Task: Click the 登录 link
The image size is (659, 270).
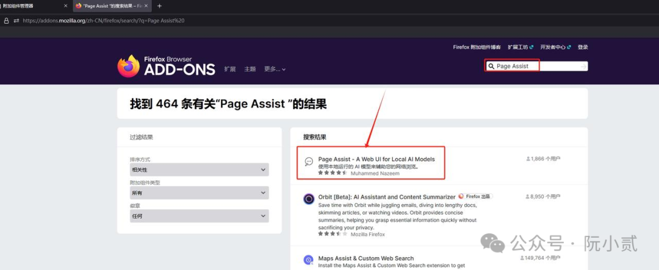Action: click(x=583, y=47)
